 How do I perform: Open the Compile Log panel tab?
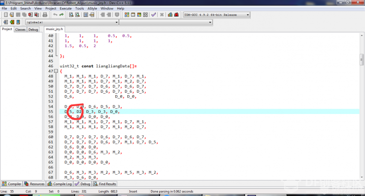coord(60,184)
